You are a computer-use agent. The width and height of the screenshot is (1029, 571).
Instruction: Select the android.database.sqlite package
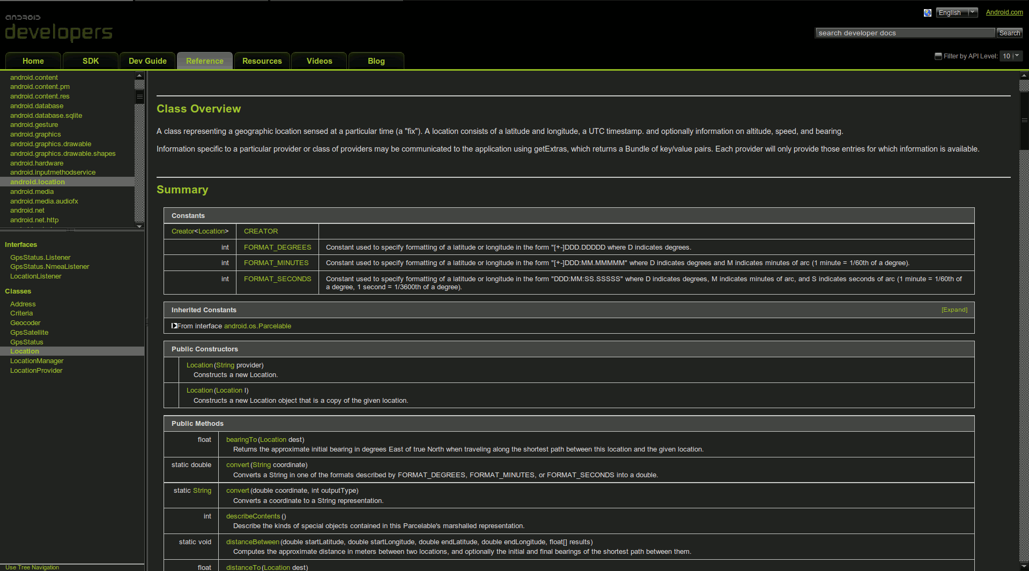click(x=46, y=116)
